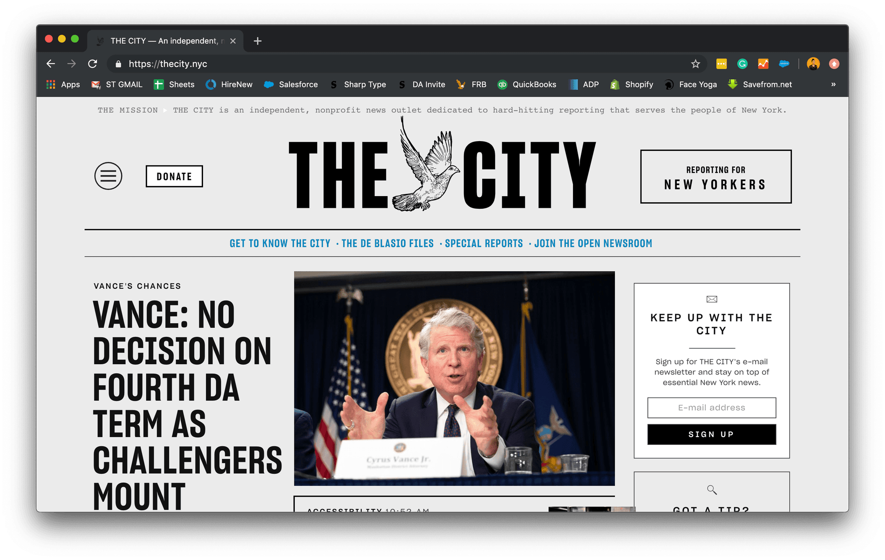Open the HireNew bookmark
Viewport: 885px width, 560px height.
tap(229, 84)
